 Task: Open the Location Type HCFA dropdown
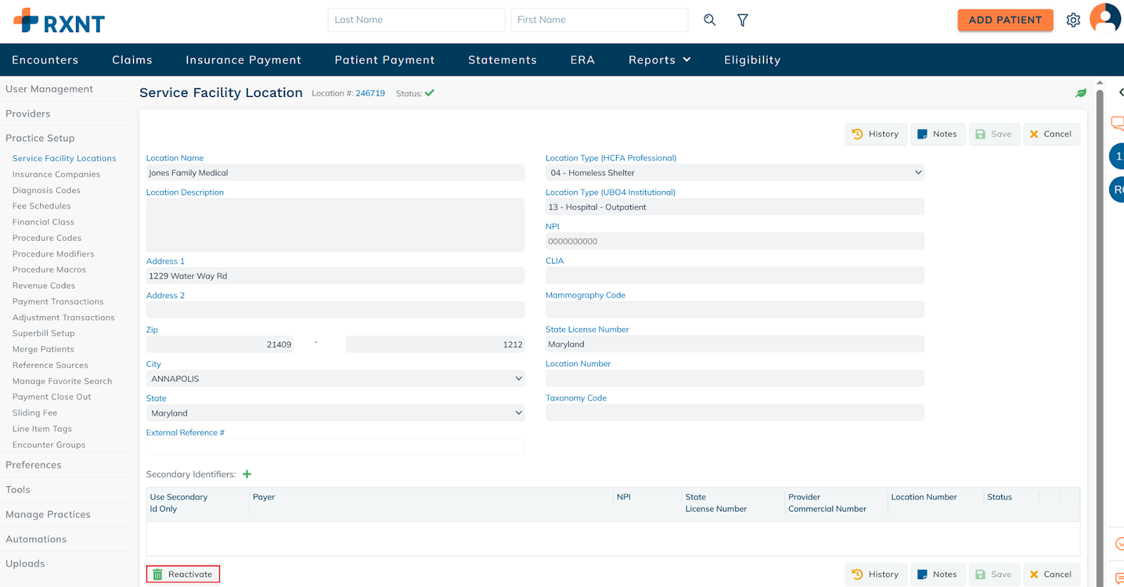click(734, 173)
